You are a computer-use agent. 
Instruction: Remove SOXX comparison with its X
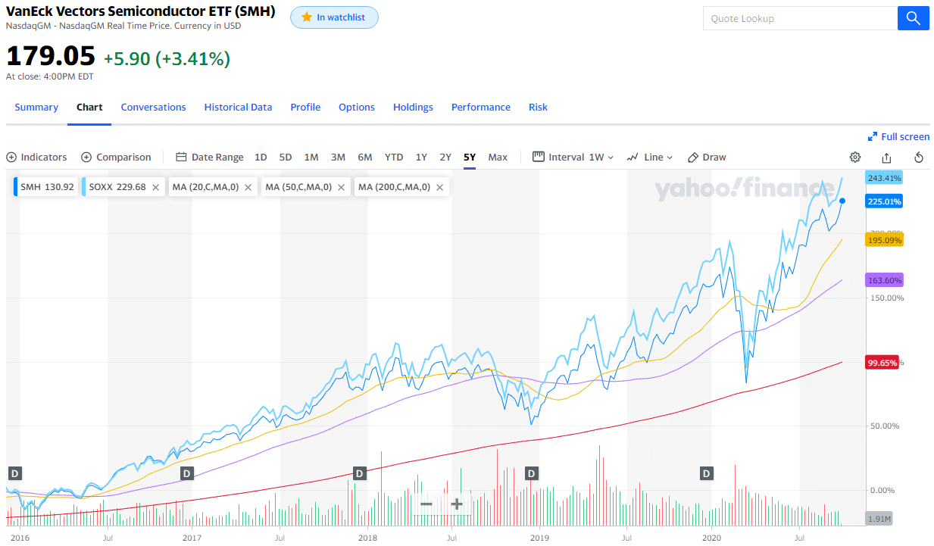155,187
